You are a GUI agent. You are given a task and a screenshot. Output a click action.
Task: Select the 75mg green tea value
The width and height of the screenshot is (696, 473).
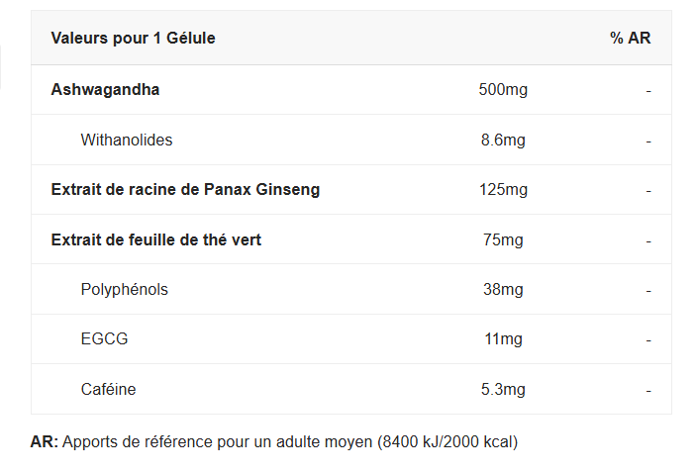[x=503, y=239]
